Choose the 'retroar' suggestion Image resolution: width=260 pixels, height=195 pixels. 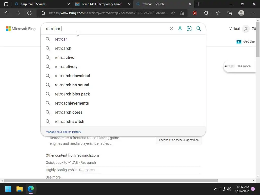(123, 39)
